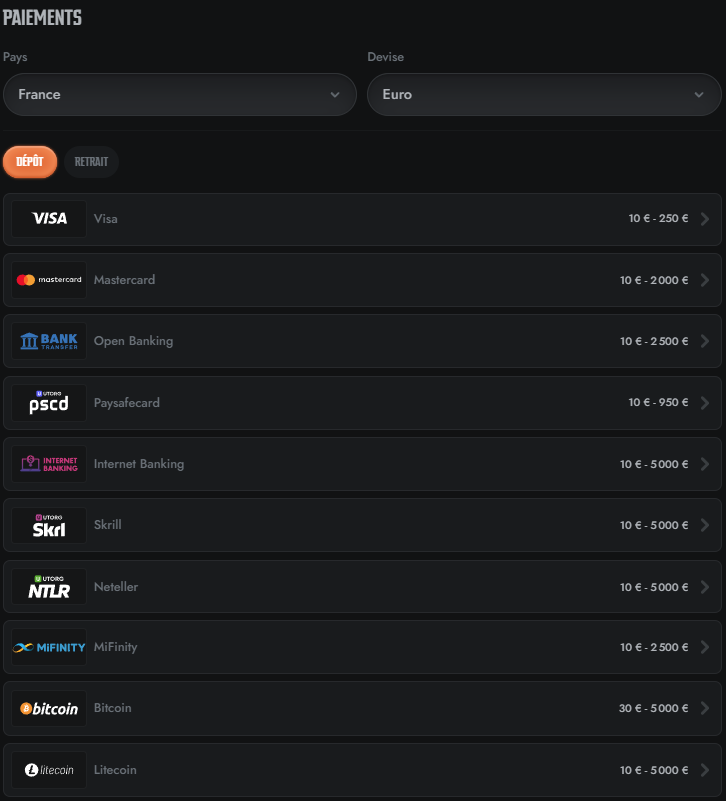Click the Internet Banking logo icon

(x=49, y=464)
